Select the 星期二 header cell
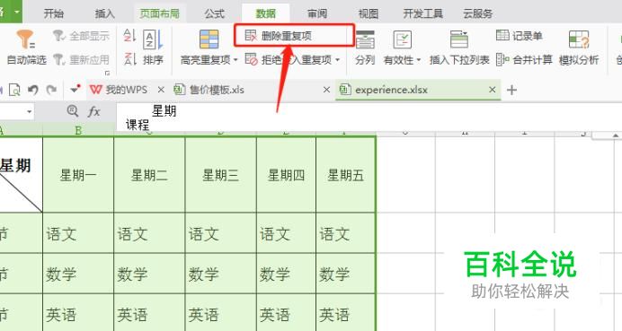 [149, 175]
